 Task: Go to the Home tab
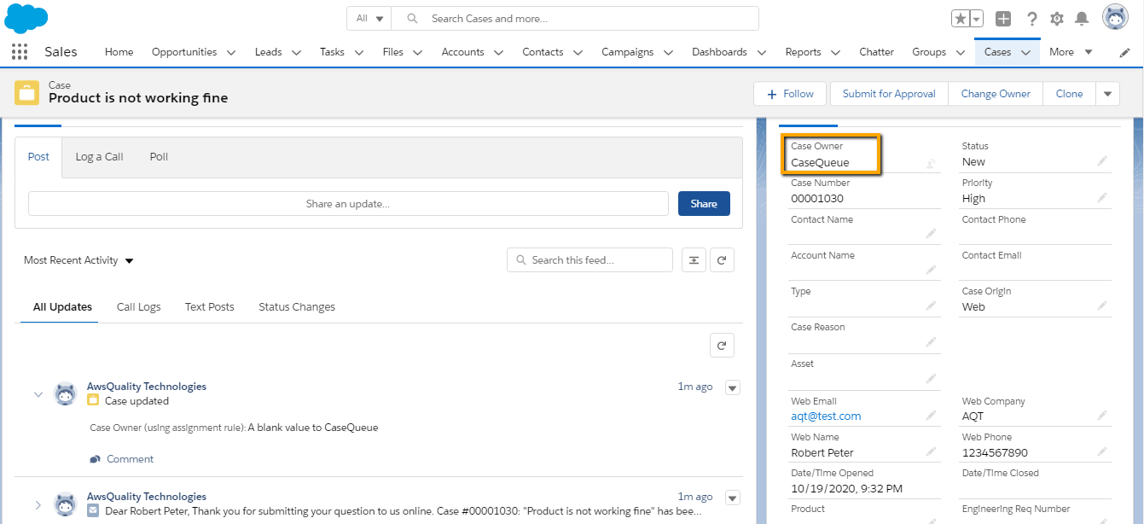pyautogui.click(x=119, y=52)
